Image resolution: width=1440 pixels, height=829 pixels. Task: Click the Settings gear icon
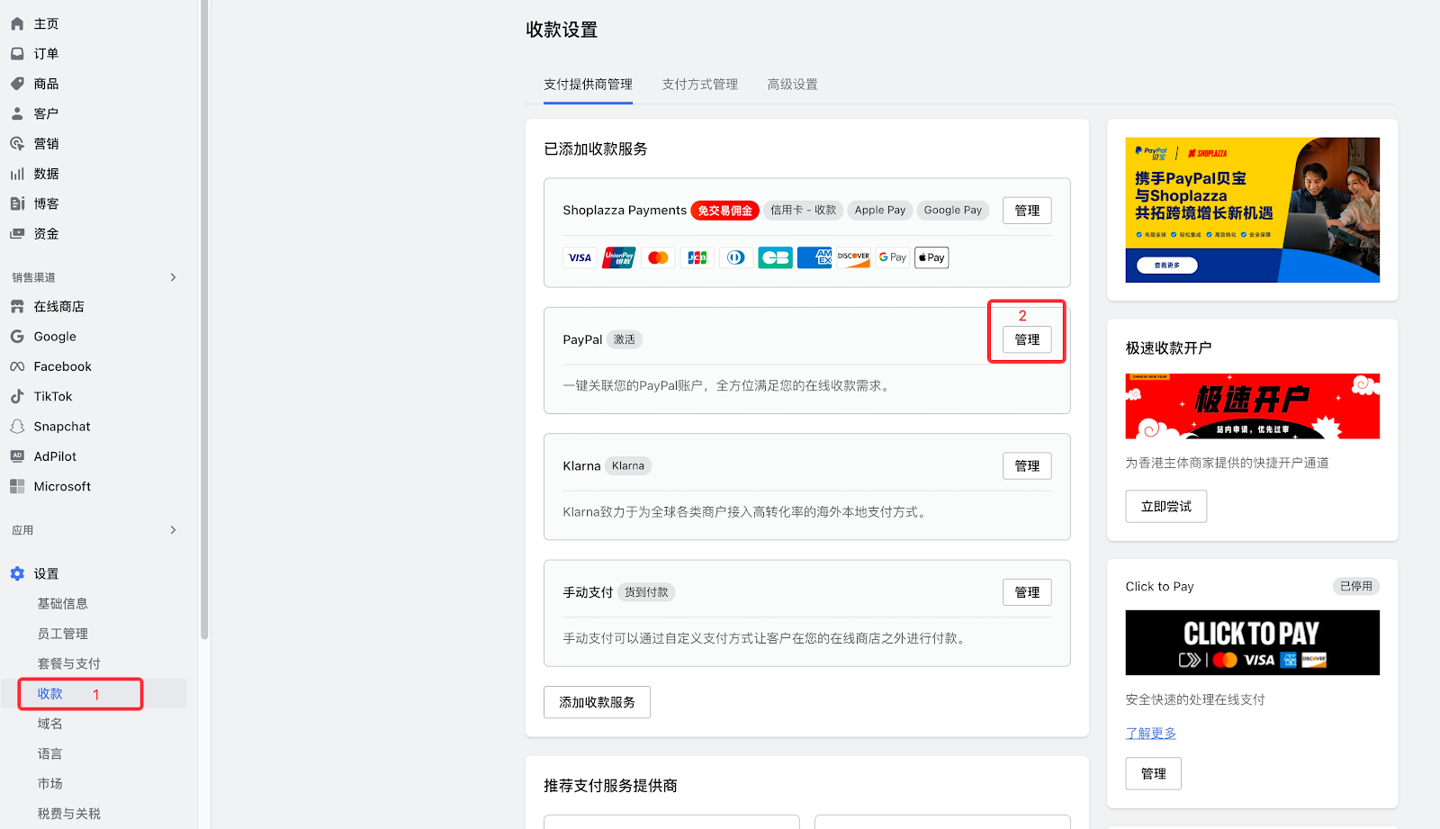click(x=17, y=573)
